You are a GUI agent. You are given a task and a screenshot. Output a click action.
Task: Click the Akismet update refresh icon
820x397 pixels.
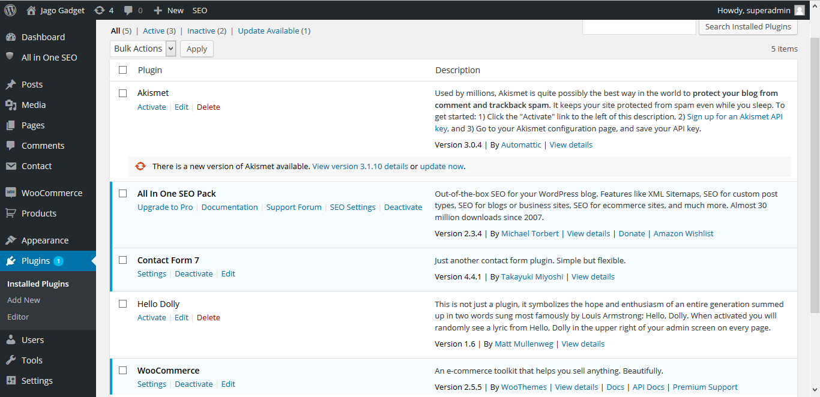pos(140,166)
